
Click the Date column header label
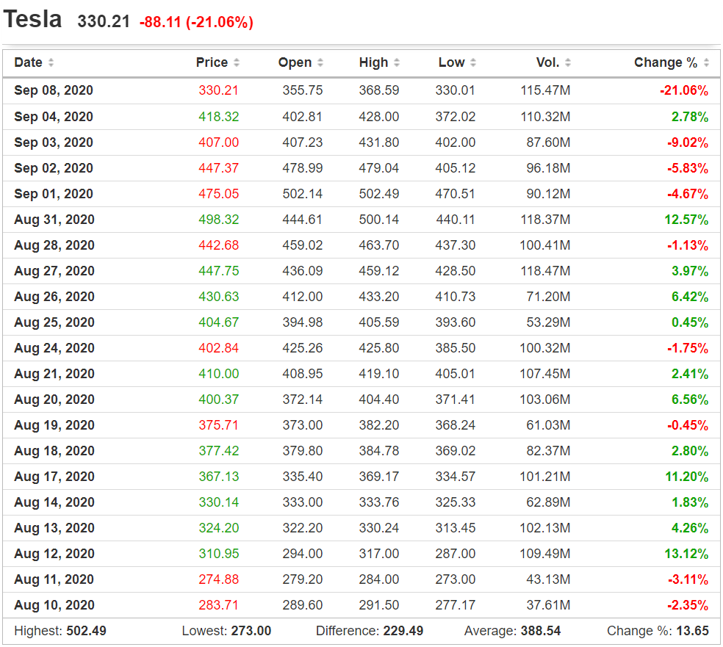[28, 62]
